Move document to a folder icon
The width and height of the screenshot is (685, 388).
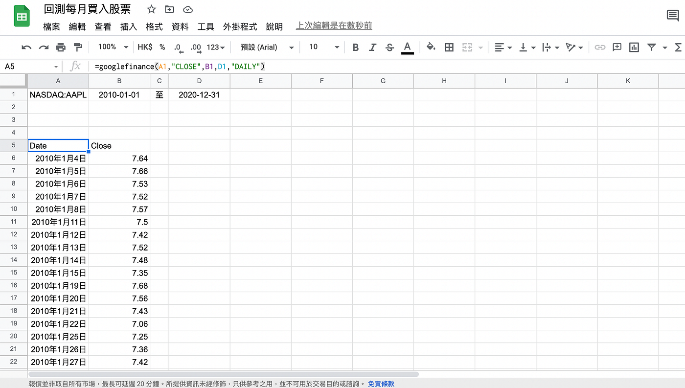tap(169, 9)
